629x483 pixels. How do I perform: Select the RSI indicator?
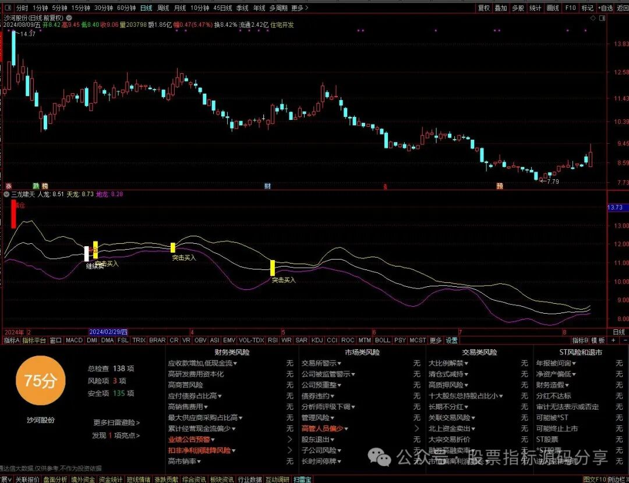point(273,340)
